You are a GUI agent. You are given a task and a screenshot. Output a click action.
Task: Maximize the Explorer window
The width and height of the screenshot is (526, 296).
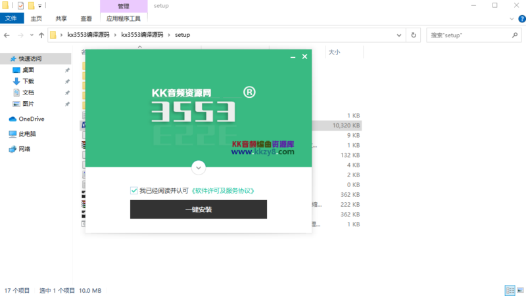coord(495,5)
